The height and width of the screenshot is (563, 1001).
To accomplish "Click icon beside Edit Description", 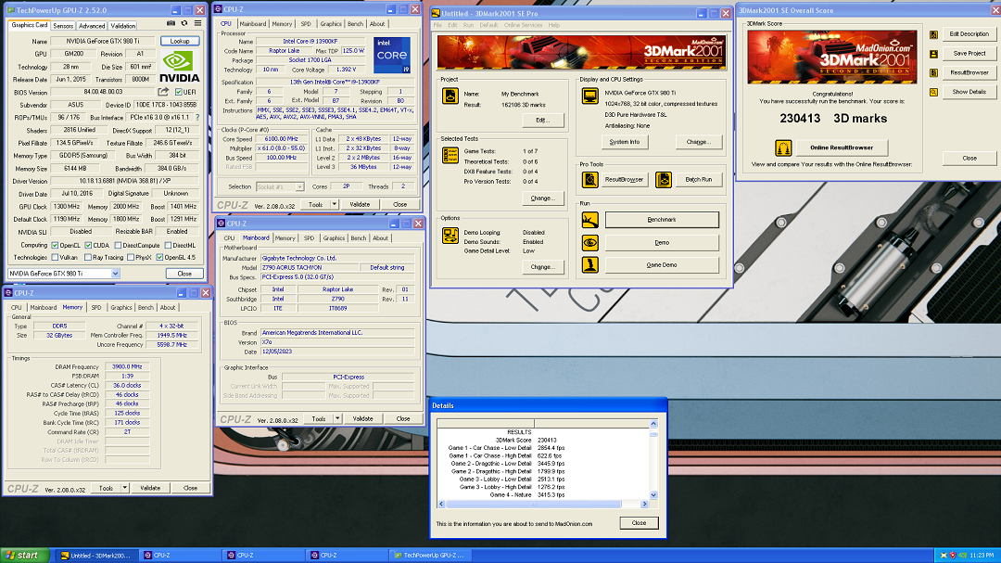I will [933, 34].
